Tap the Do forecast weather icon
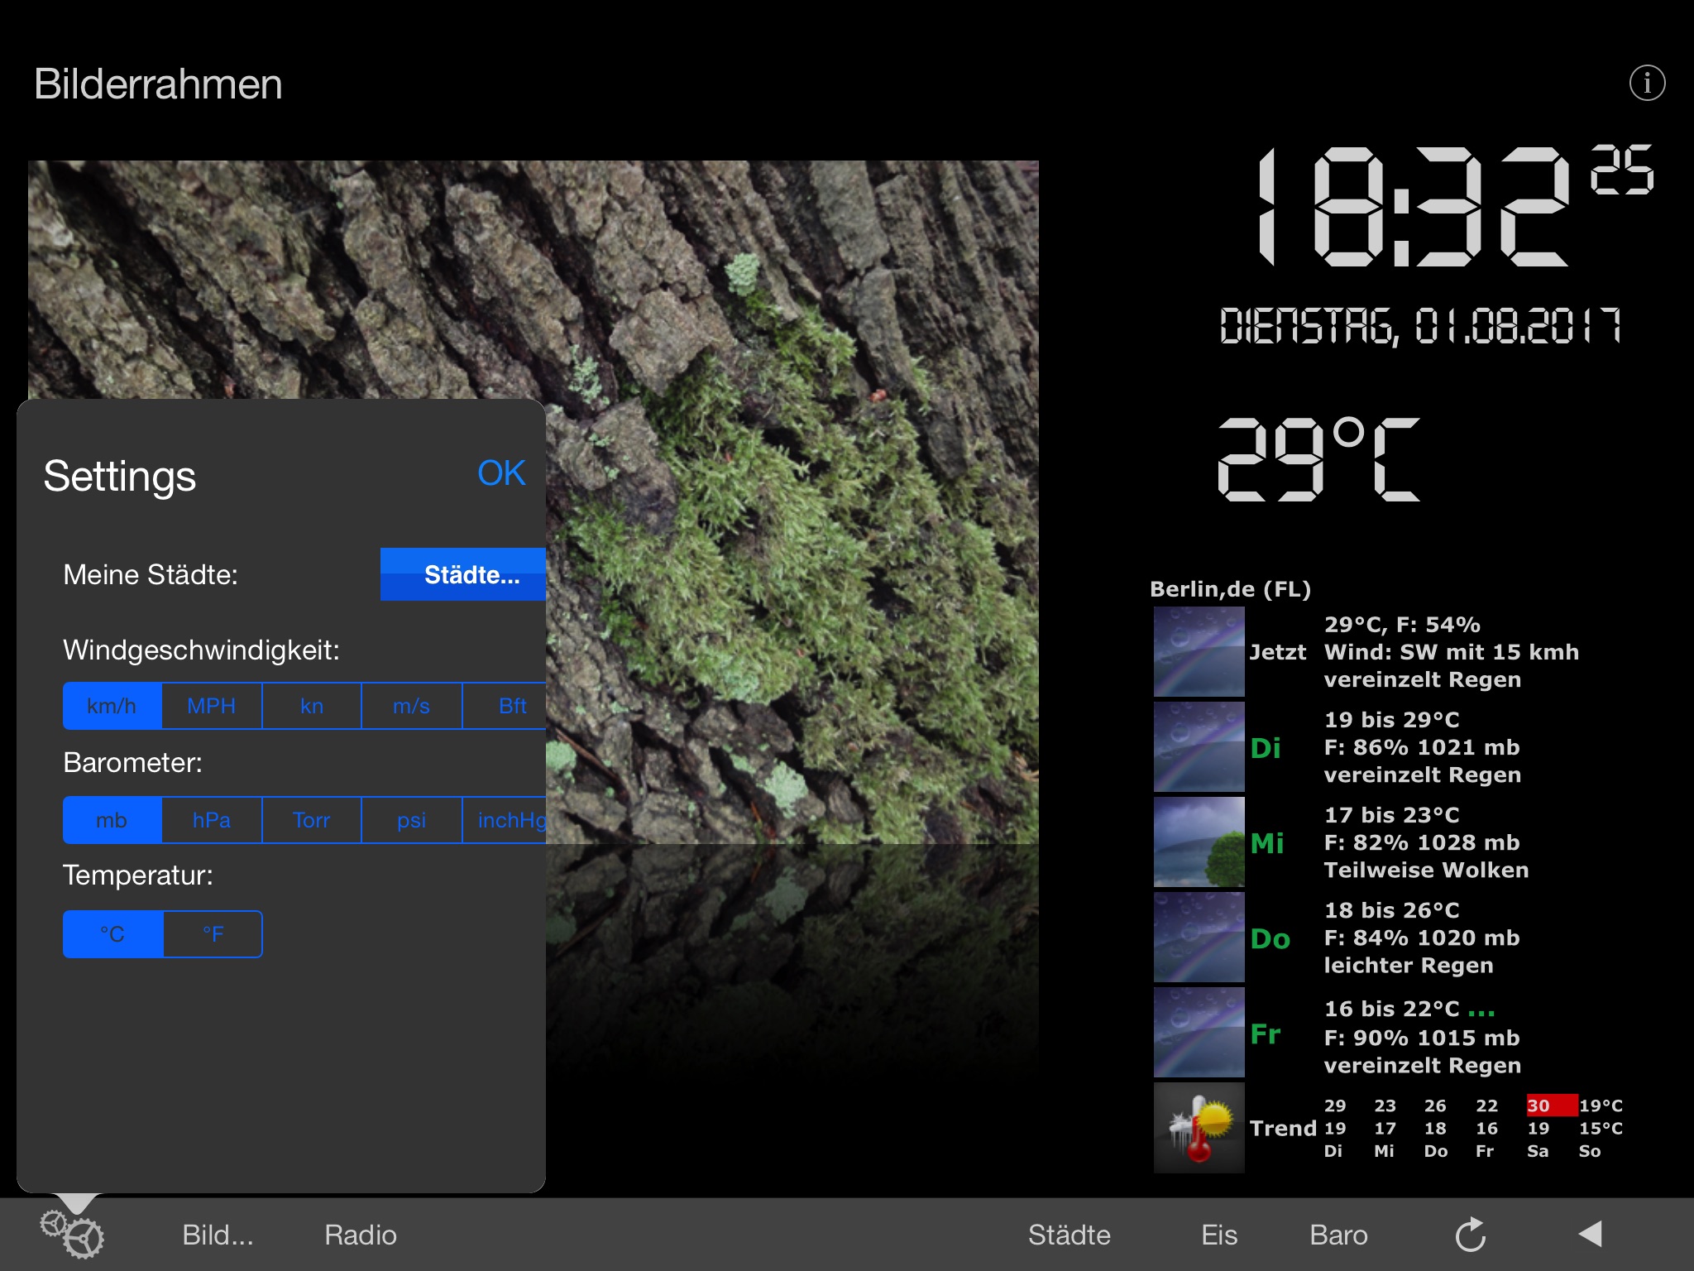This screenshot has width=1694, height=1271. point(1199,938)
